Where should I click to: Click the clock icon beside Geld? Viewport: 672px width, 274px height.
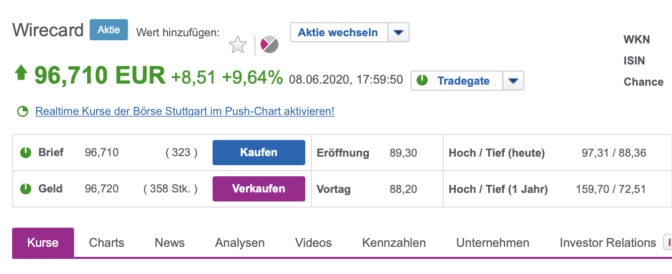coord(25,189)
